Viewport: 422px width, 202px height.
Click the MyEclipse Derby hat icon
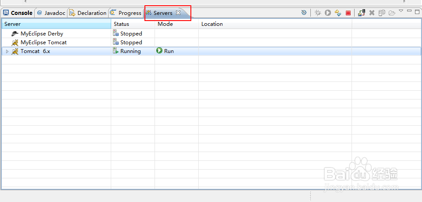click(15, 34)
